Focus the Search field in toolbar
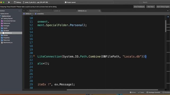Viewport: 170px width, 95px height. (155, 2)
